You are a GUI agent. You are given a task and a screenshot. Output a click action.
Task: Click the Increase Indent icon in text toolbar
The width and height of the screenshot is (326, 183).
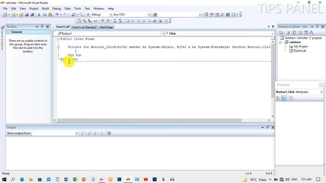coord(108,21)
